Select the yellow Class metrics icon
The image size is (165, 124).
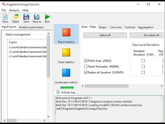click(x=66, y=52)
